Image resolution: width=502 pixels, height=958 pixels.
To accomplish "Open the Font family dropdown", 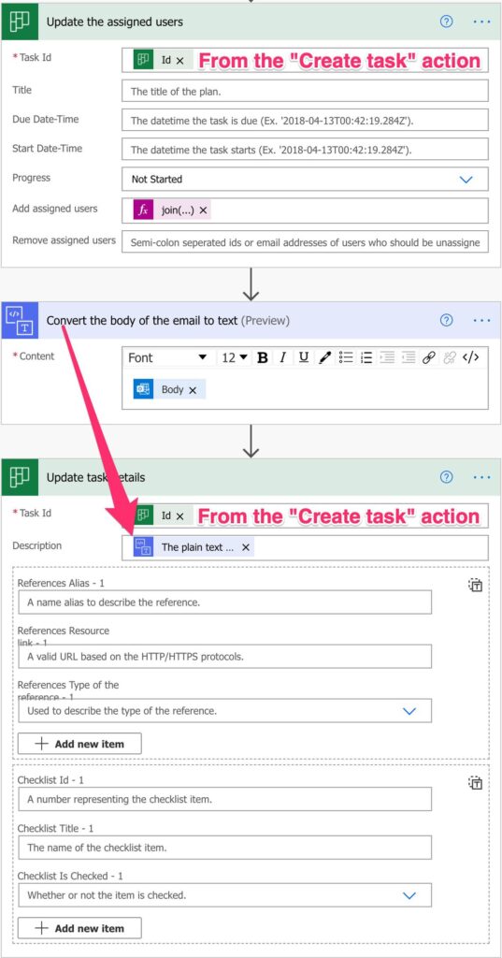I will [167, 358].
